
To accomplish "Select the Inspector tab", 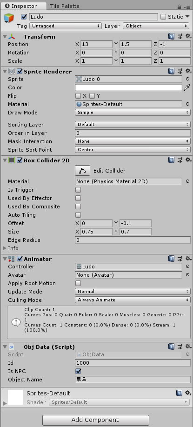I will [x=23, y=6].
